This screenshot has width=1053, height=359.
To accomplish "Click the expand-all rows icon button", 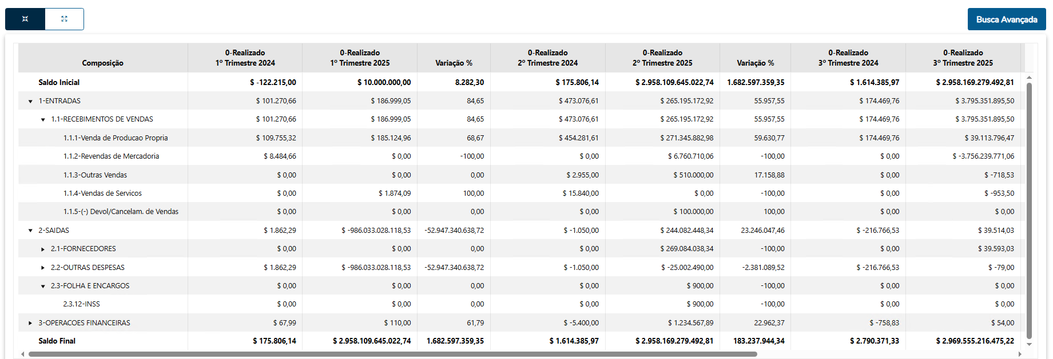I will [64, 19].
